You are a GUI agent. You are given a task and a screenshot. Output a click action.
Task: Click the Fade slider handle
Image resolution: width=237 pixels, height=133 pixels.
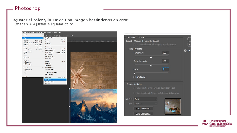[134, 73]
